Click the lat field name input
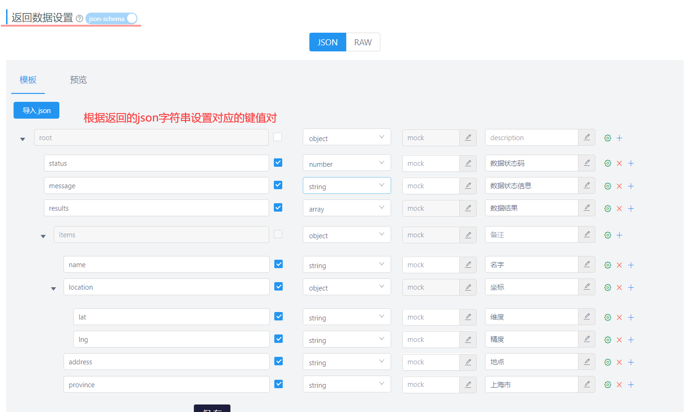The width and height of the screenshot is (693, 412). tap(171, 317)
